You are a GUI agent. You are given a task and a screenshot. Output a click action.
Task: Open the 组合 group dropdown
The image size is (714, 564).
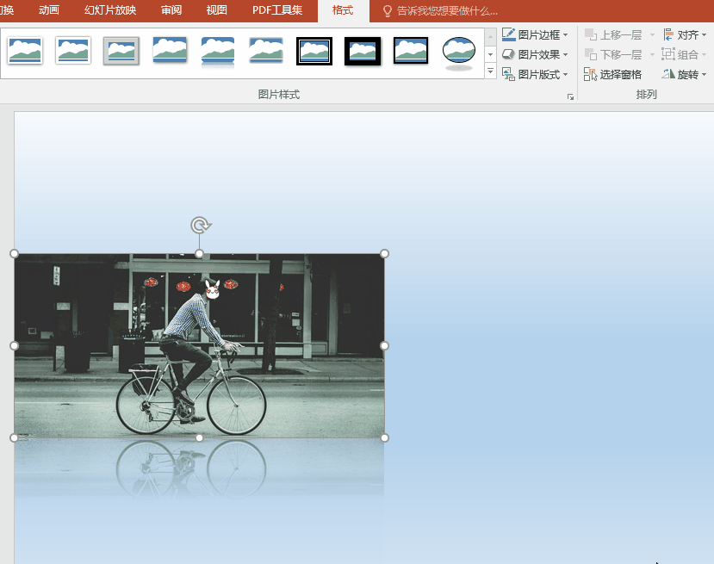click(x=685, y=54)
